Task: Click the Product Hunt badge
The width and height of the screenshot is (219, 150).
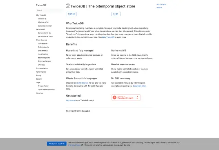Action: (126, 97)
